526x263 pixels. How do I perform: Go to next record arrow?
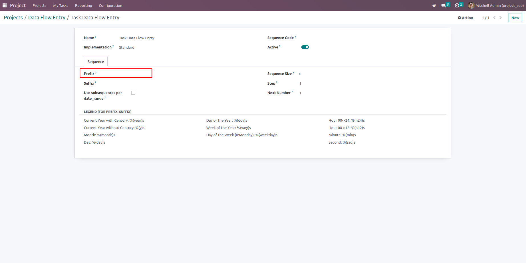(501, 18)
